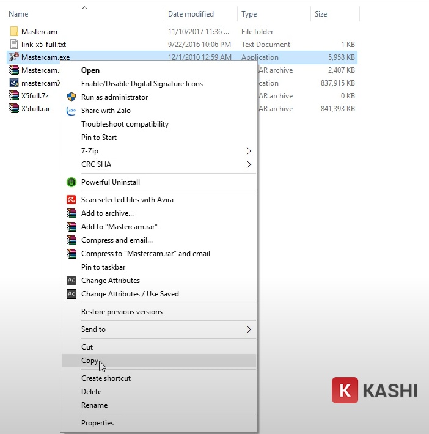The image size is (429, 434).
Task: Select the X5full.rar file name
Action: [x=35, y=109]
